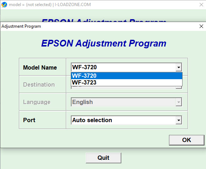The image size is (206, 169).
Task: Click the EPSON Adjustment Program heading
Action: [104, 43]
